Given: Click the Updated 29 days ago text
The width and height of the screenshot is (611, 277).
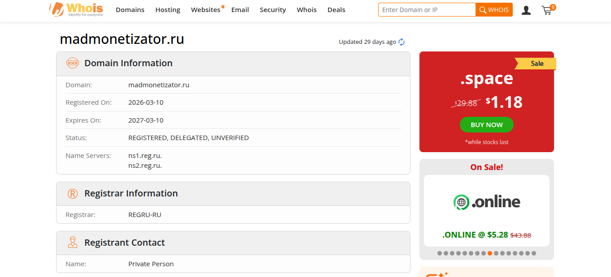Looking at the screenshot, I should [367, 42].
